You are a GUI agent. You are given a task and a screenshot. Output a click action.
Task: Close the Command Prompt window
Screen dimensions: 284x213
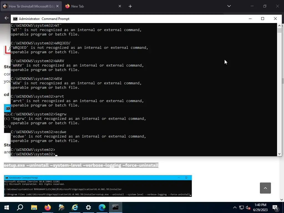275,19
